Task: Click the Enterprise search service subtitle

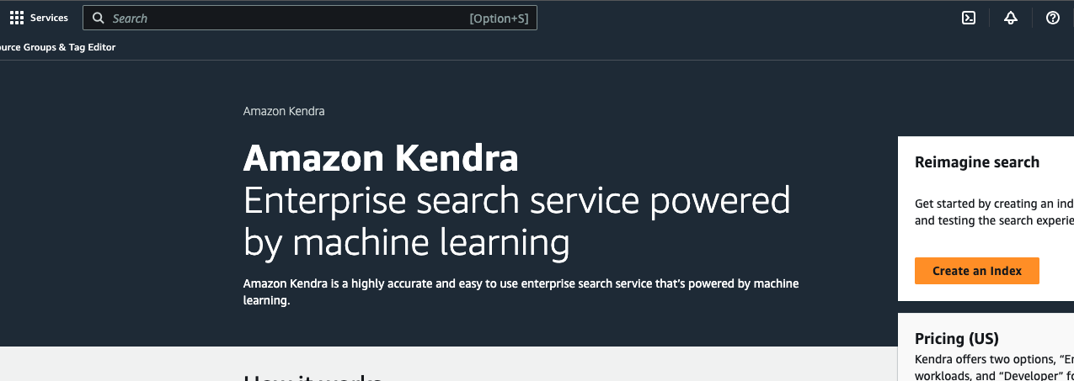Action: [517, 222]
